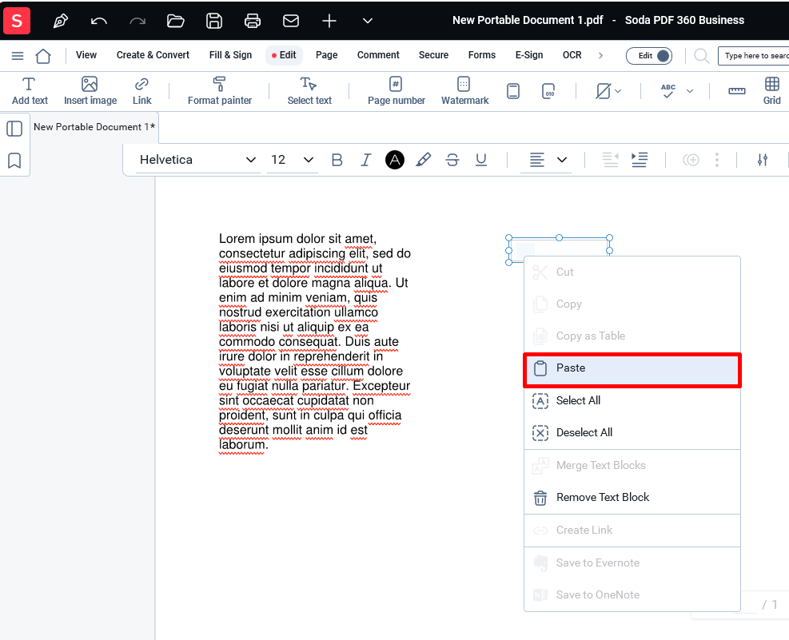Choose Paste from the context menu

[x=632, y=370]
